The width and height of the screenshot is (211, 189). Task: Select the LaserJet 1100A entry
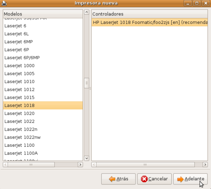[21, 153]
